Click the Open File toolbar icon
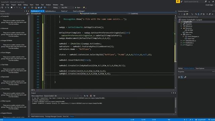 pos(36,7)
